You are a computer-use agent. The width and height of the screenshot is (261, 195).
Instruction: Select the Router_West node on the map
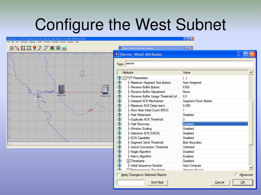[105, 90]
